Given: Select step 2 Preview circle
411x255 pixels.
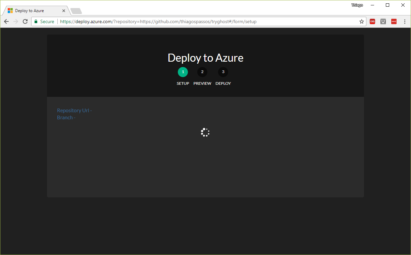Looking at the screenshot, I should click(x=202, y=72).
